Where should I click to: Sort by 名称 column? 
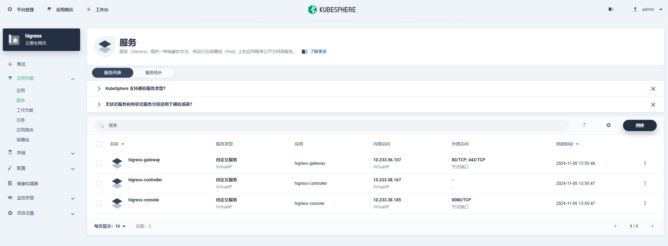point(117,144)
